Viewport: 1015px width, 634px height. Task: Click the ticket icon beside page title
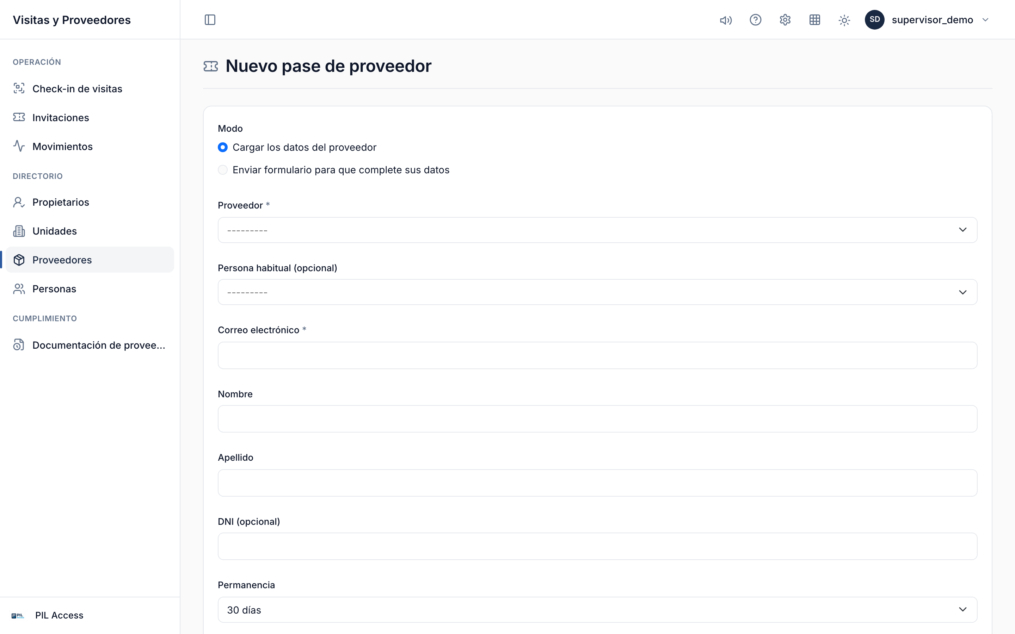point(210,66)
